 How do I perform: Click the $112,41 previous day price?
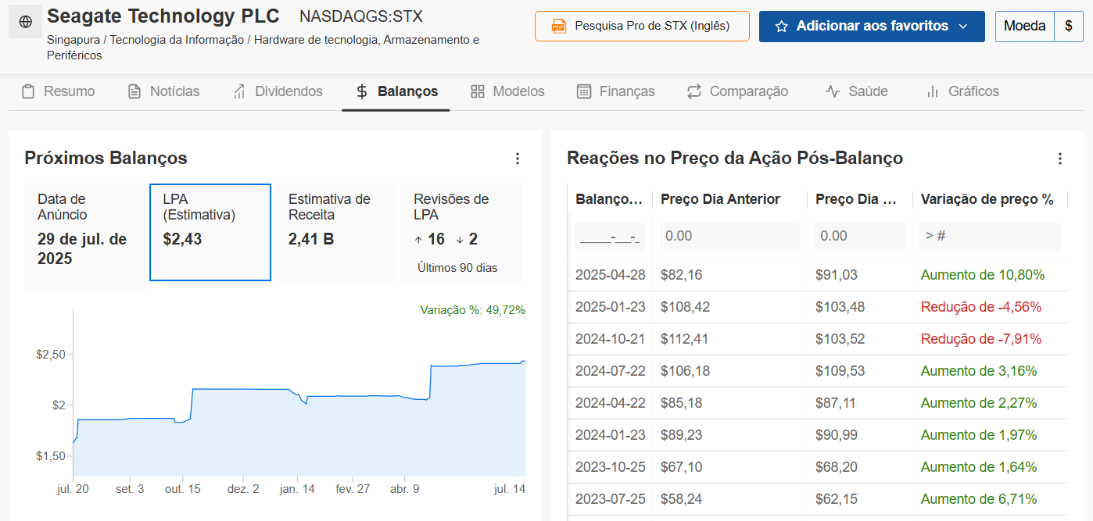[686, 339]
